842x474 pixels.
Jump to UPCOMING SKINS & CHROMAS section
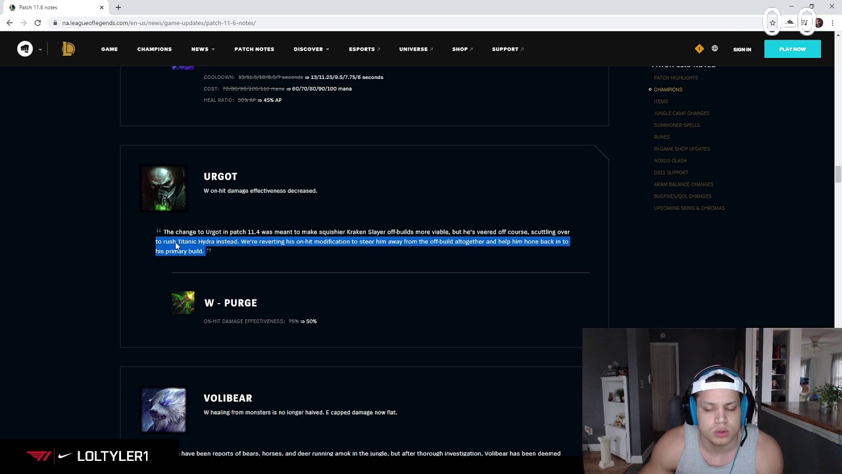689,208
